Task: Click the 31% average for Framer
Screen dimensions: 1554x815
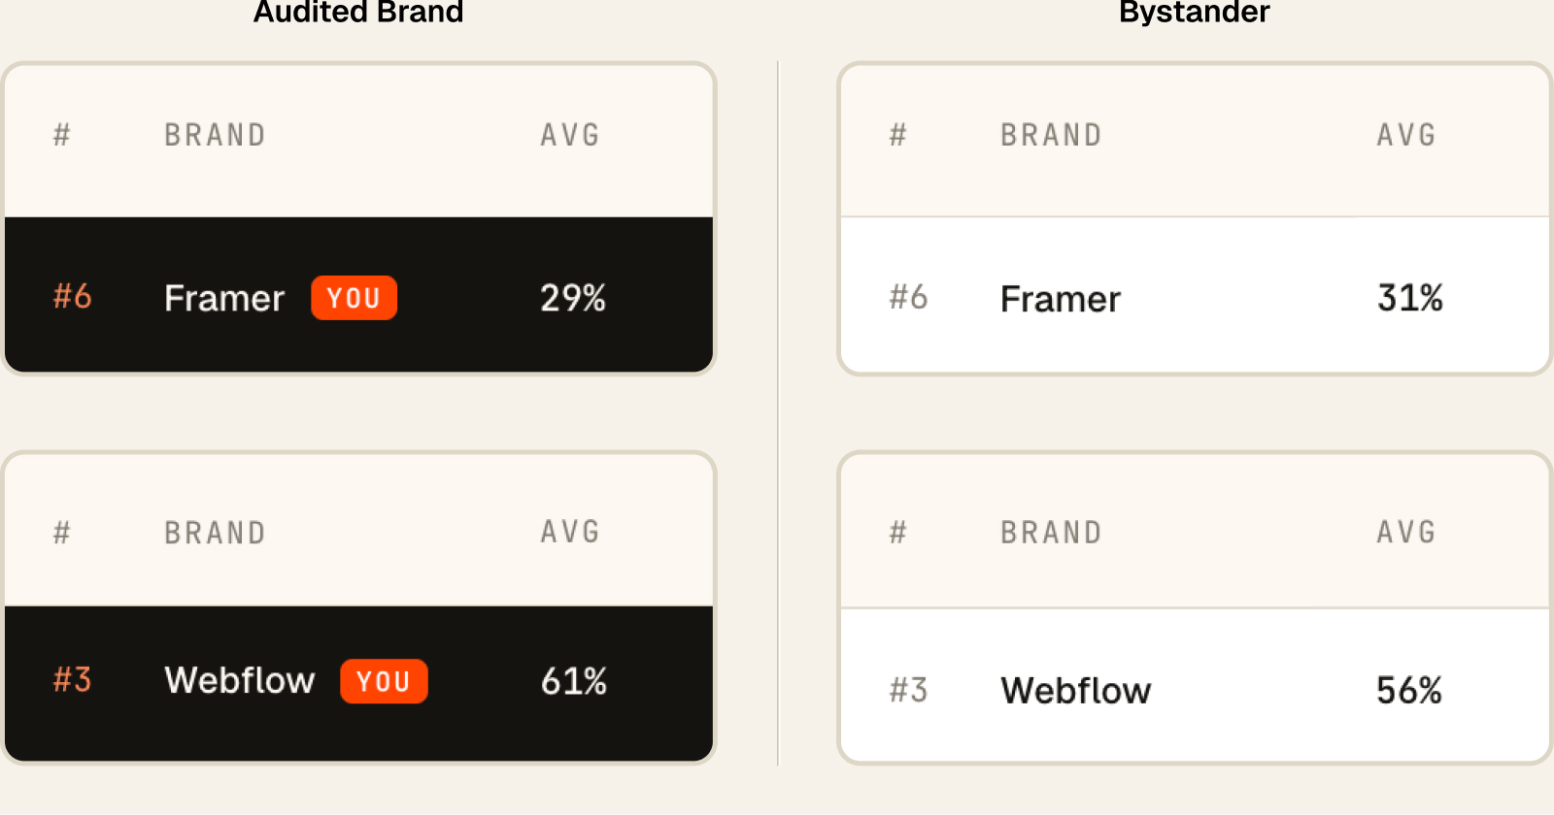Action: coord(1410,298)
